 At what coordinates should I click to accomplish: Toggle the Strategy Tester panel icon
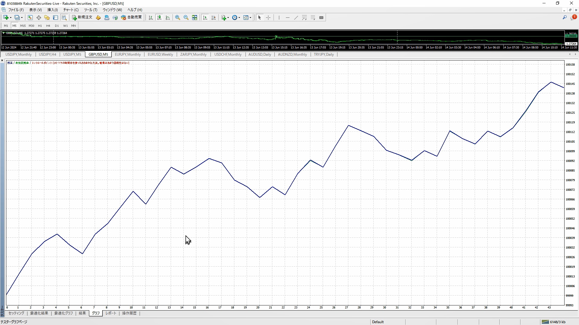(x=64, y=17)
